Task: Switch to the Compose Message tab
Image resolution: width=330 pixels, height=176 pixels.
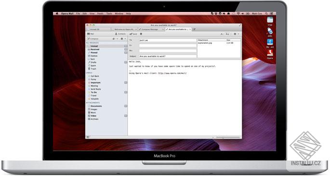Action: pos(151,29)
